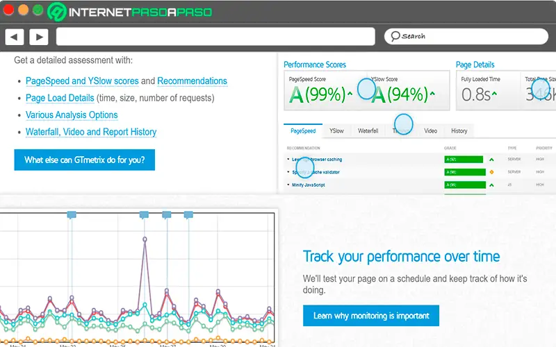Click the orange diamond in cache validator row
Image resolution: width=556 pixels, height=347 pixels.
coord(491,172)
